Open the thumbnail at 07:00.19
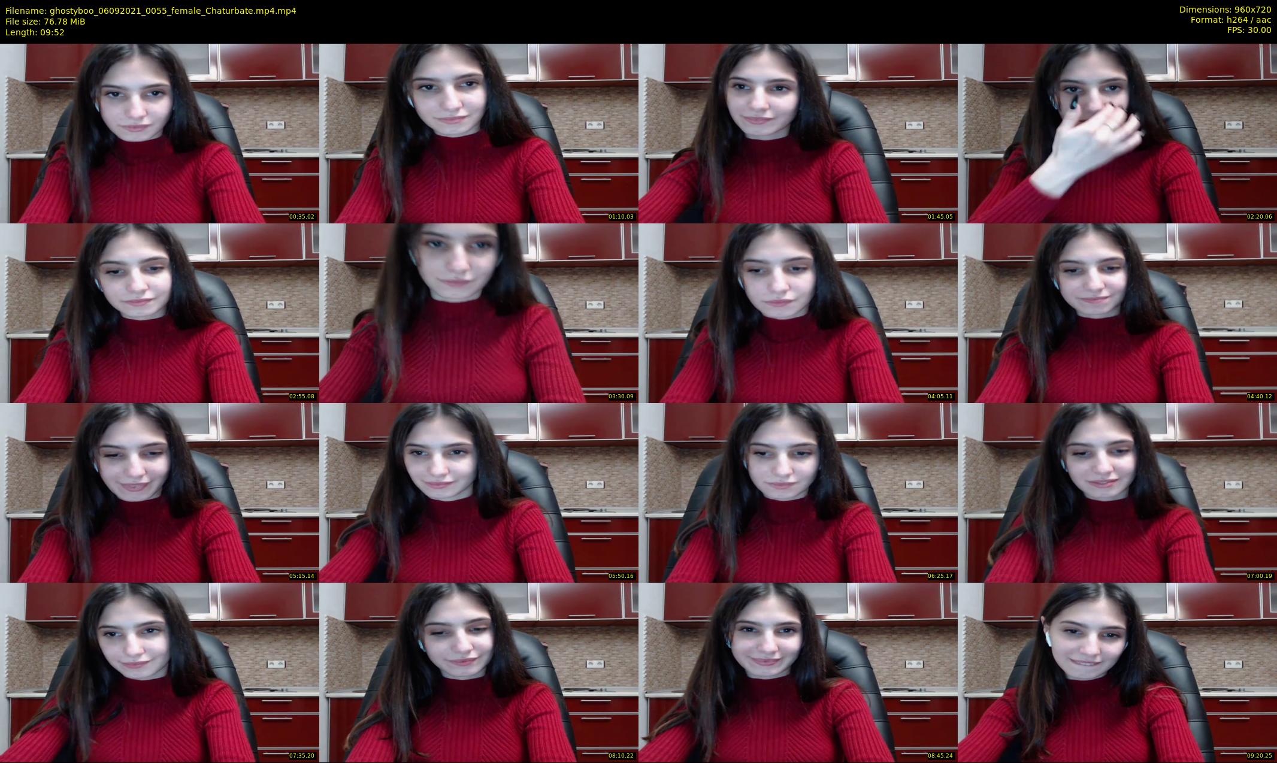Image resolution: width=1277 pixels, height=763 pixels. [1117, 492]
